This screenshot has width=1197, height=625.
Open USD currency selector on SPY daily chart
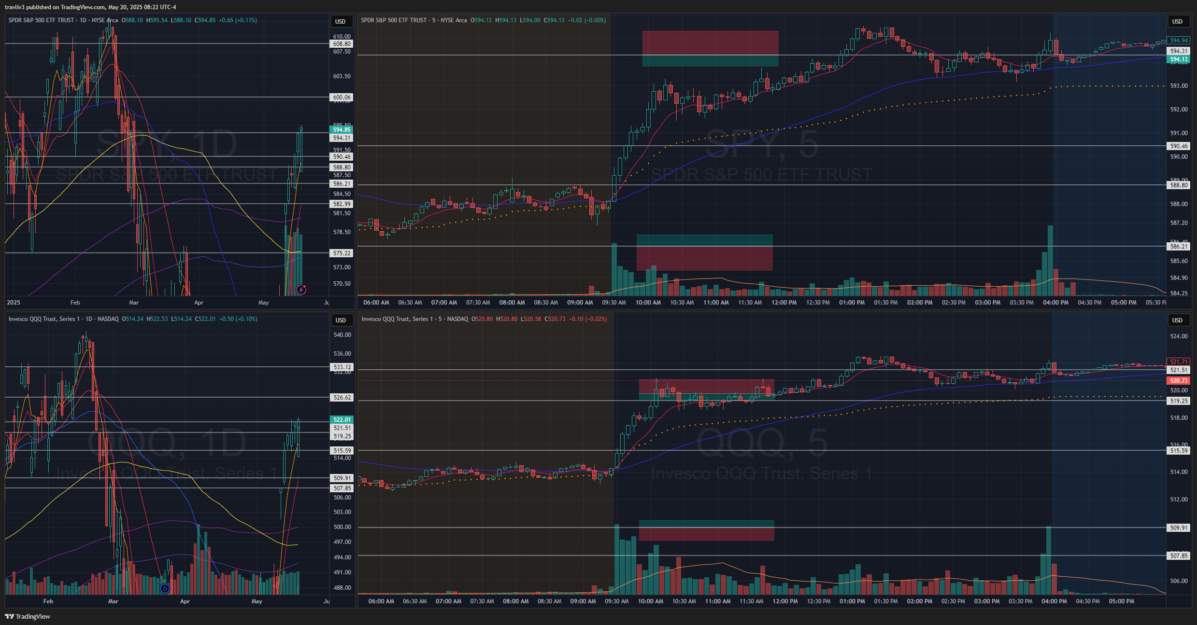tap(341, 21)
